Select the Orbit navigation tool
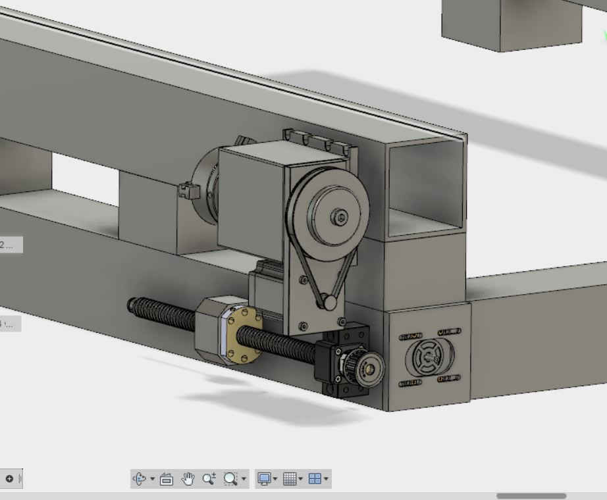The image size is (607, 500). click(140, 479)
